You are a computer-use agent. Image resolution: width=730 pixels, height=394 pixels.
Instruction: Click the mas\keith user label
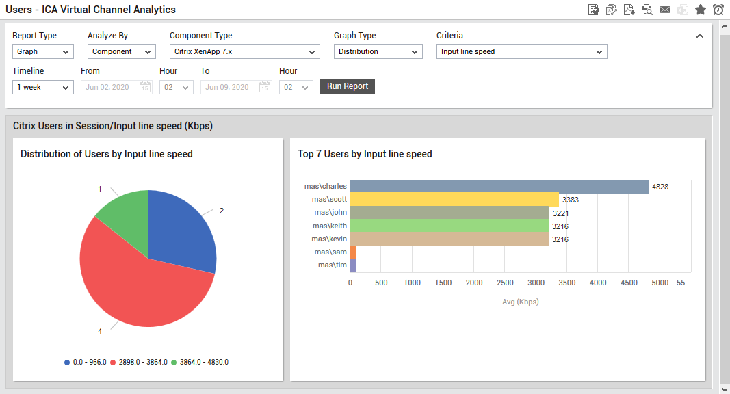330,226
